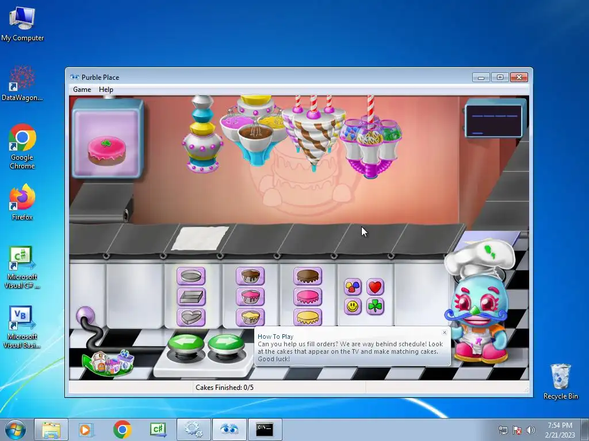The image size is (589, 441).
Task: Pick the yellow icing button
Action: tap(308, 317)
